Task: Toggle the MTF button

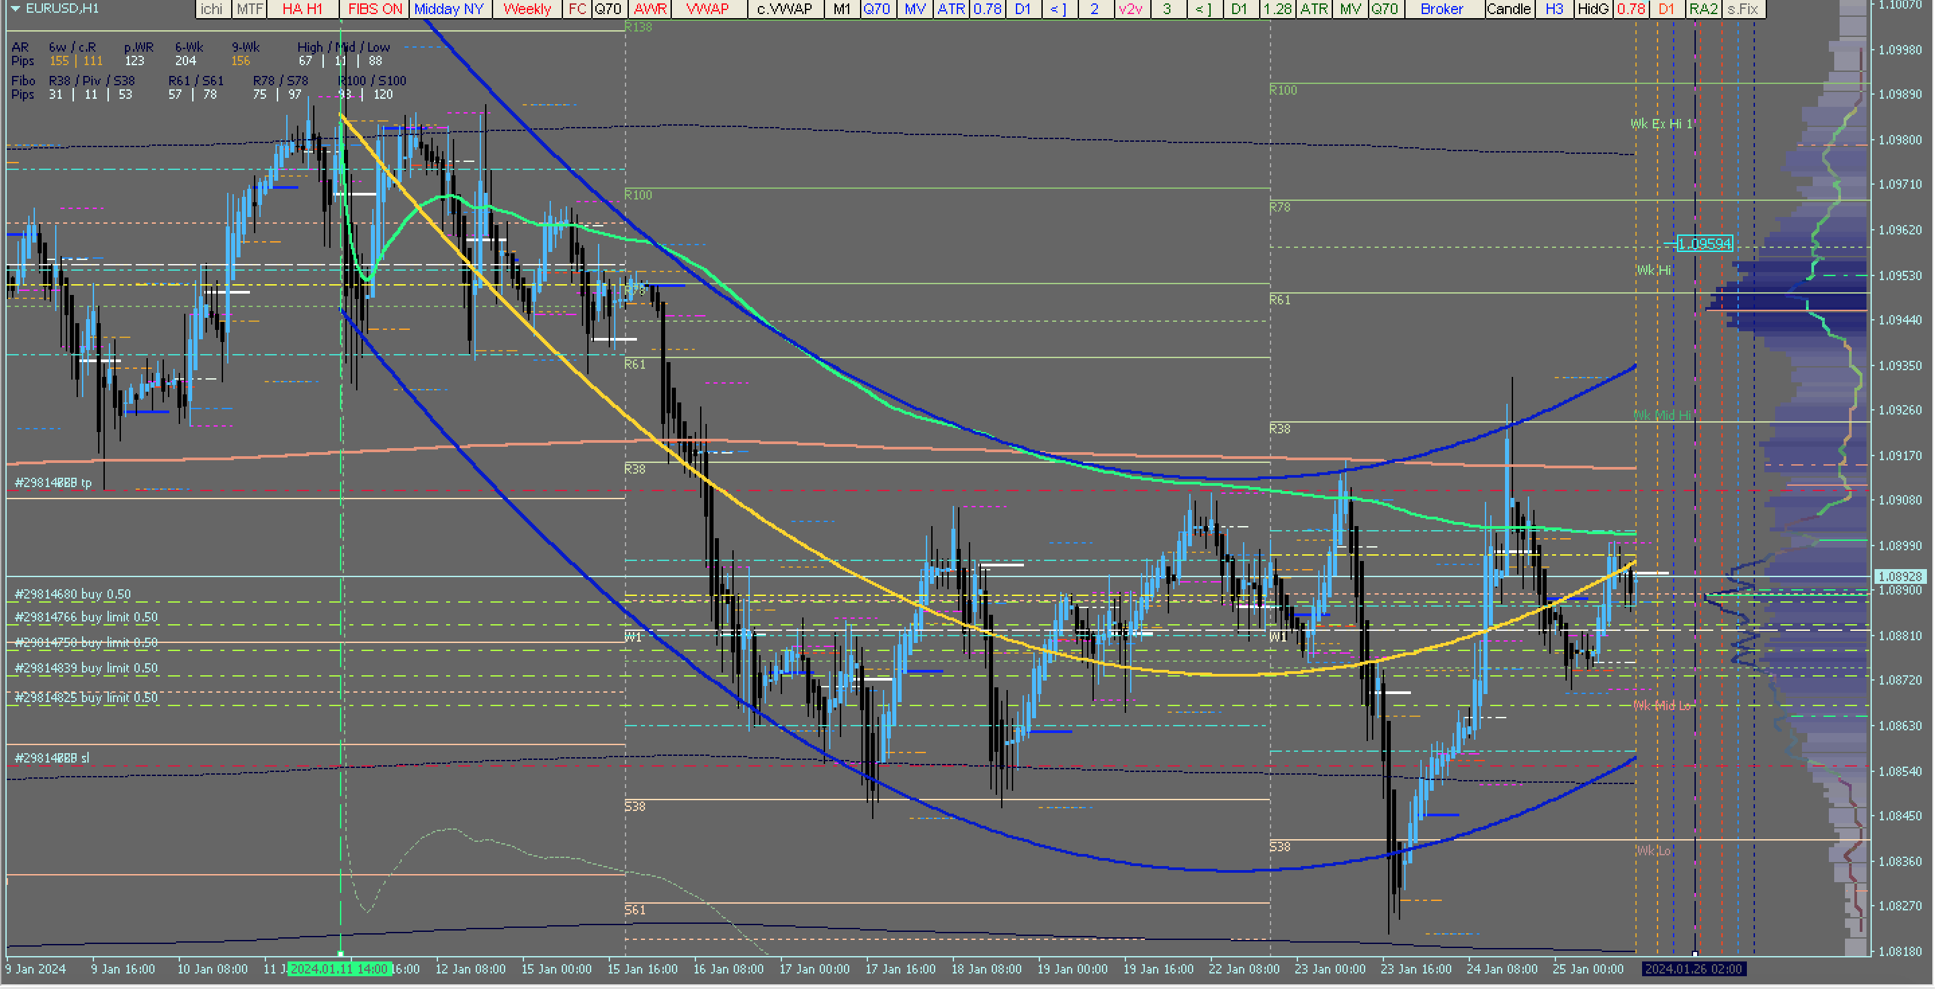Action: 249,9
